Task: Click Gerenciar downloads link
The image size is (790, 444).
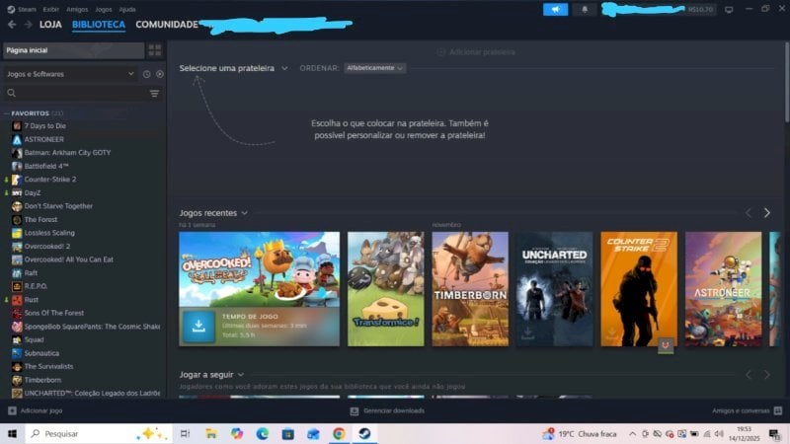Action: 394,410
